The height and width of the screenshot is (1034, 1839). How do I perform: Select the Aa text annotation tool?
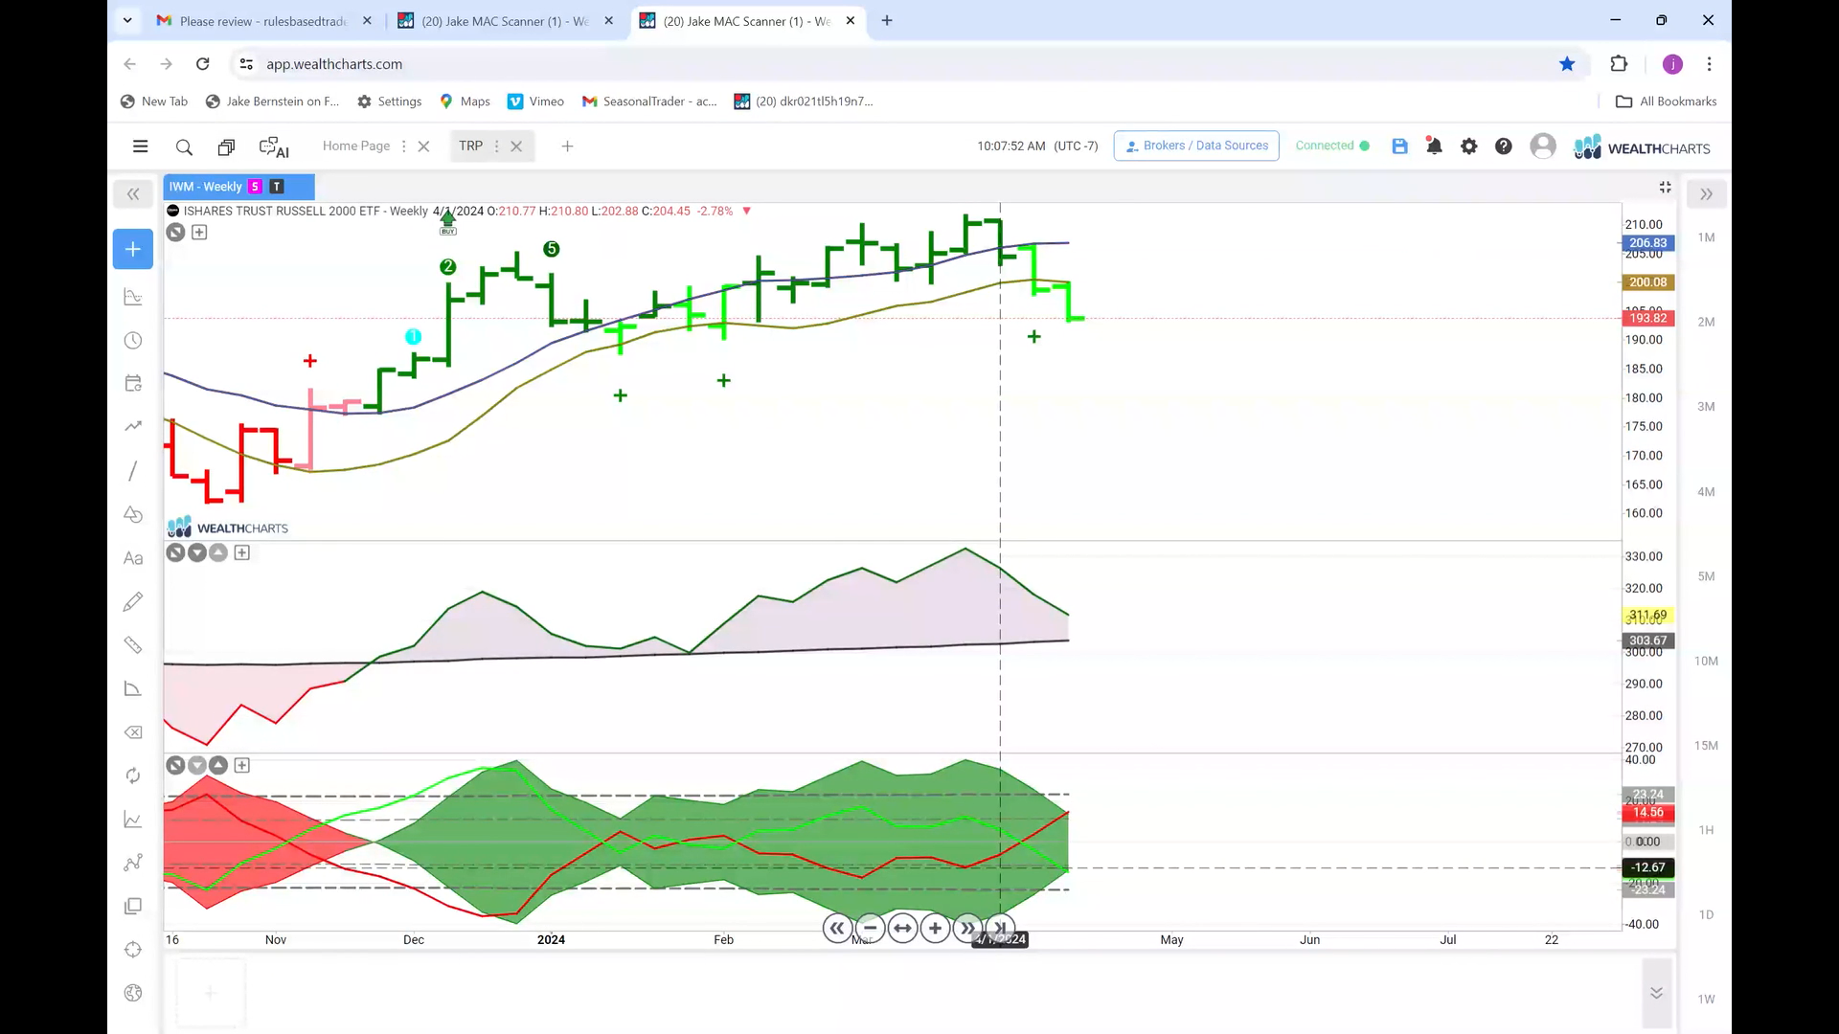[133, 558]
